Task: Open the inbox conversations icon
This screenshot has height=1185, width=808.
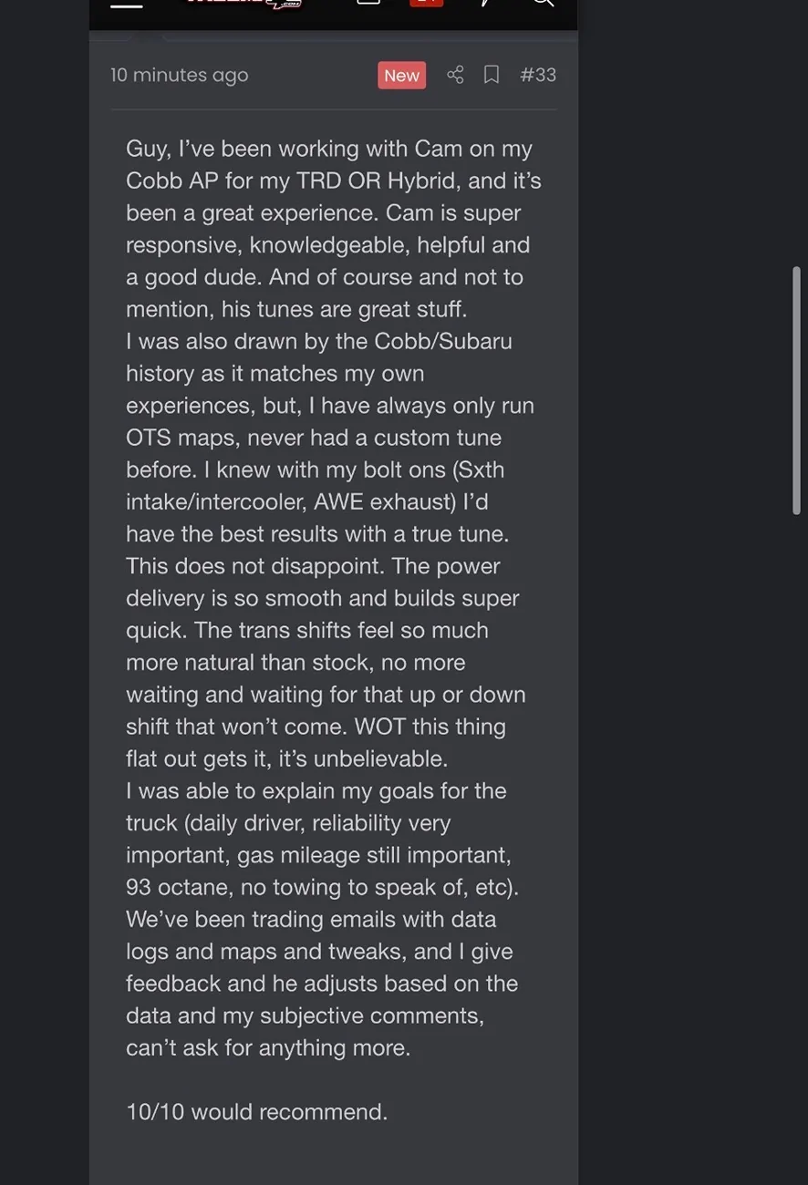Action: (x=368, y=3)
